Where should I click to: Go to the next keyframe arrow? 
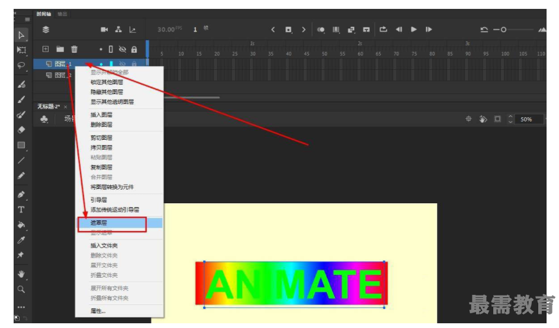pyautogui.click(x=303, y=30)
